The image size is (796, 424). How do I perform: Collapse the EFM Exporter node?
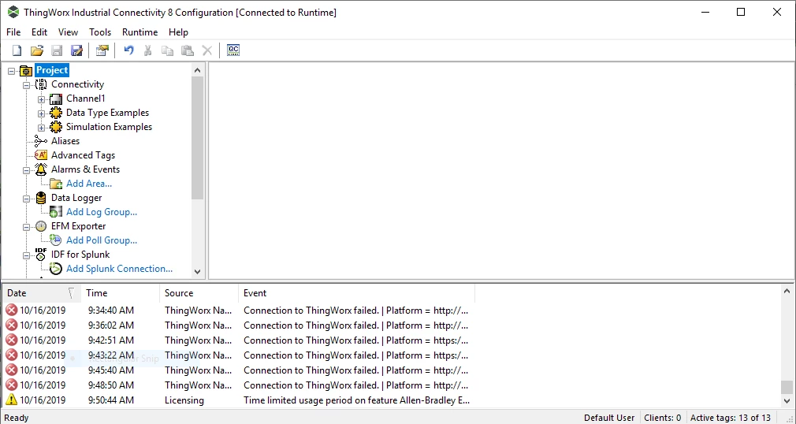(26, 227)
